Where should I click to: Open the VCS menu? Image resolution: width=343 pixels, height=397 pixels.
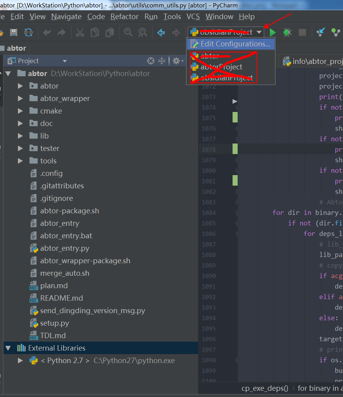coord(193,17)
